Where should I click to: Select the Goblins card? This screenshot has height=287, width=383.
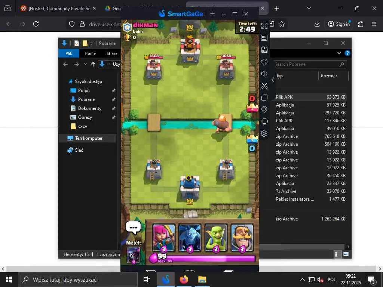[x=216, y=238]
